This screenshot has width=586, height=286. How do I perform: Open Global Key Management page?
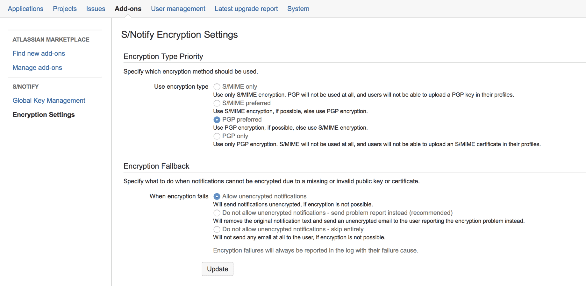coord(49,100)
